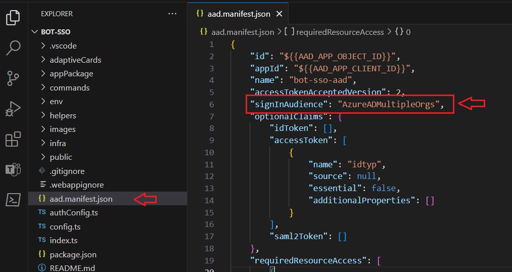Screen dimensions: 512x272
Task: Open the Explorer view in activity bar
Action: pos(13,19)
